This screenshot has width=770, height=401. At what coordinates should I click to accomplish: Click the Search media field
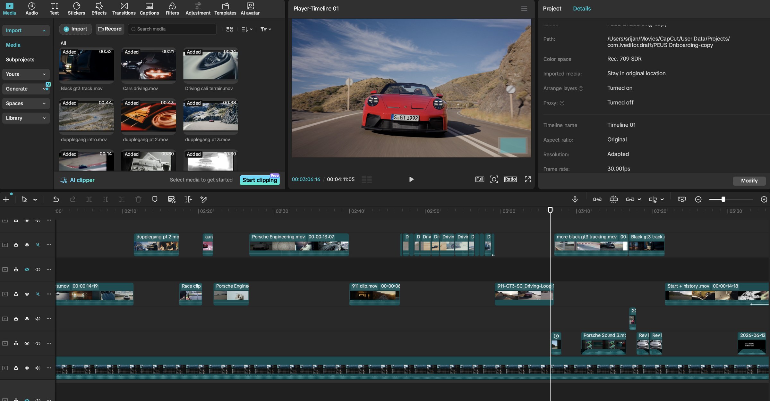[x=172, y=29]
